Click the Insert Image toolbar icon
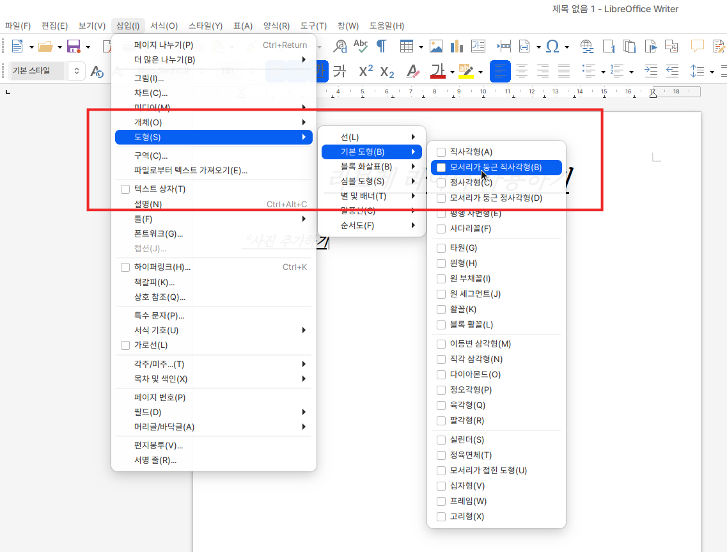727x552 pixels. [436, 46]
